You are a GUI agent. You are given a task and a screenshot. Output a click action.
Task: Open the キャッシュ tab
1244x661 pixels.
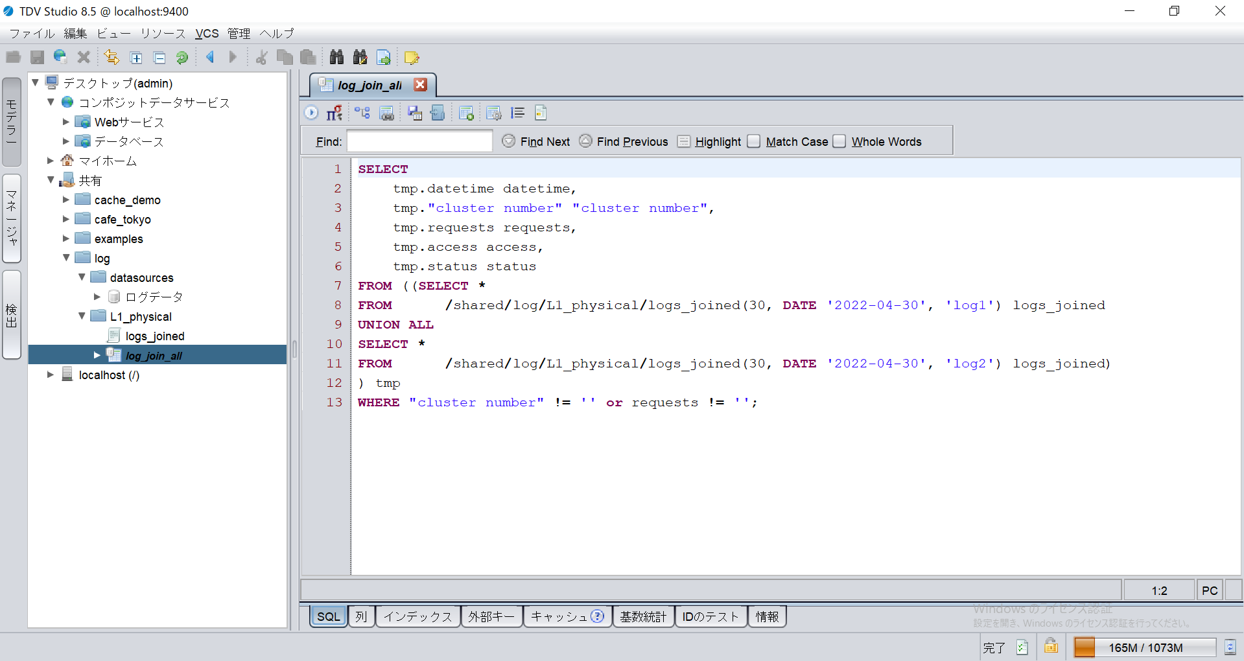(567, 616)
